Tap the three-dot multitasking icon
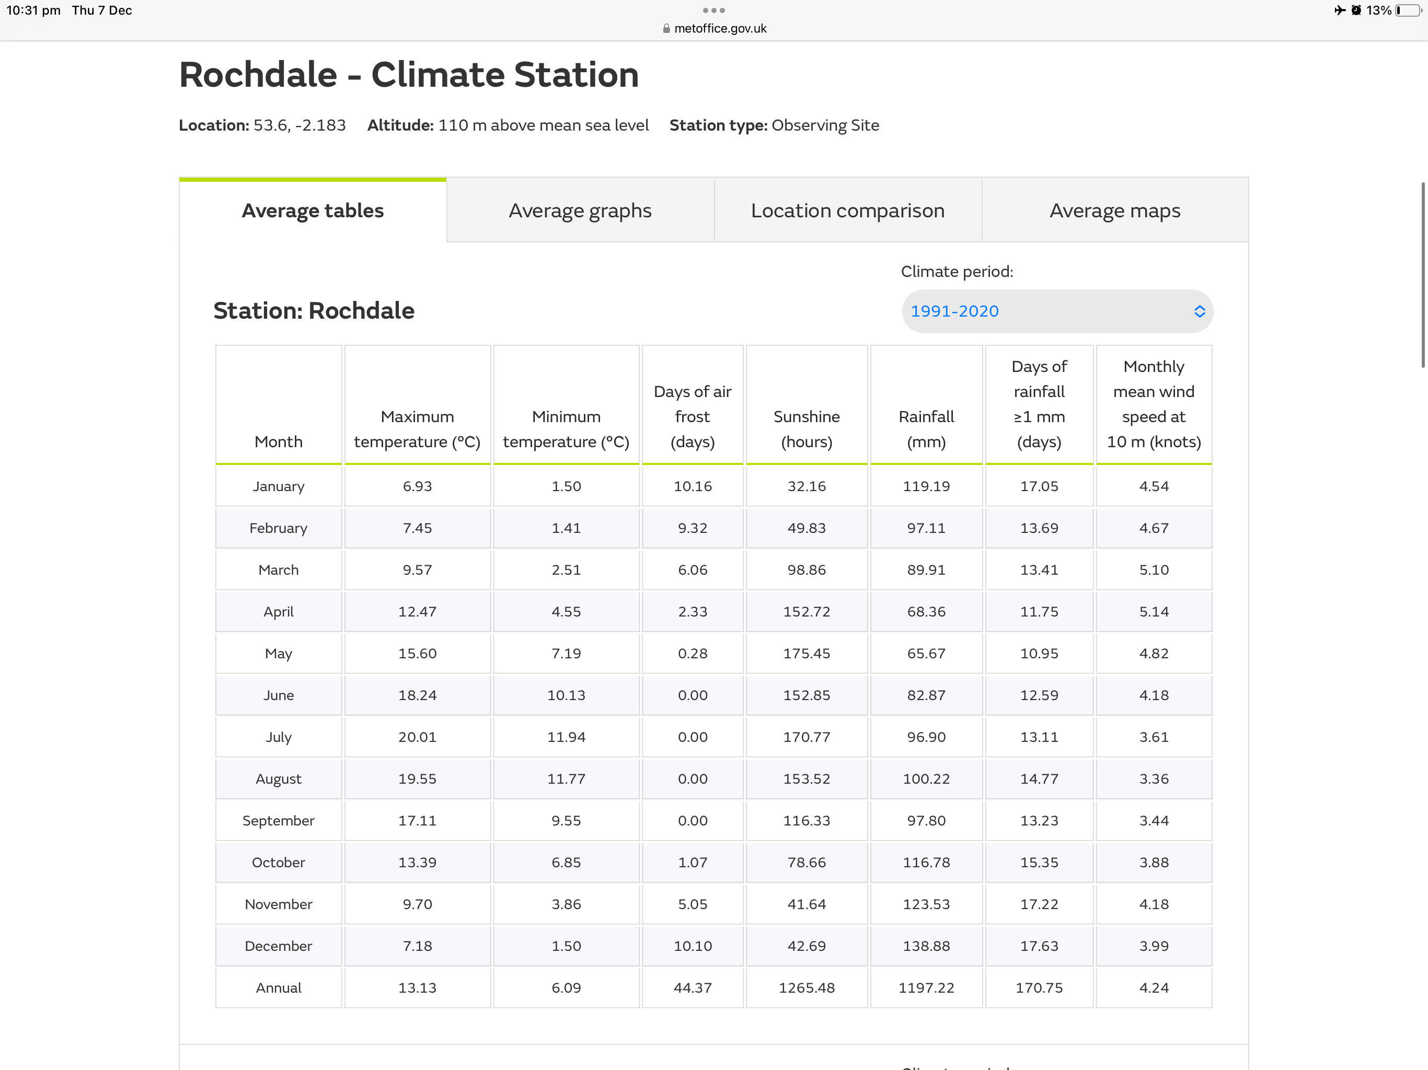The height and width of the screenshot is (1070, 1428). tap(713, 10)
